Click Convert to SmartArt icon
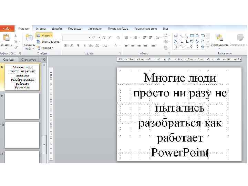Image resolution: width=248 pixels, height=186 pixels. [x=165, y=48]
